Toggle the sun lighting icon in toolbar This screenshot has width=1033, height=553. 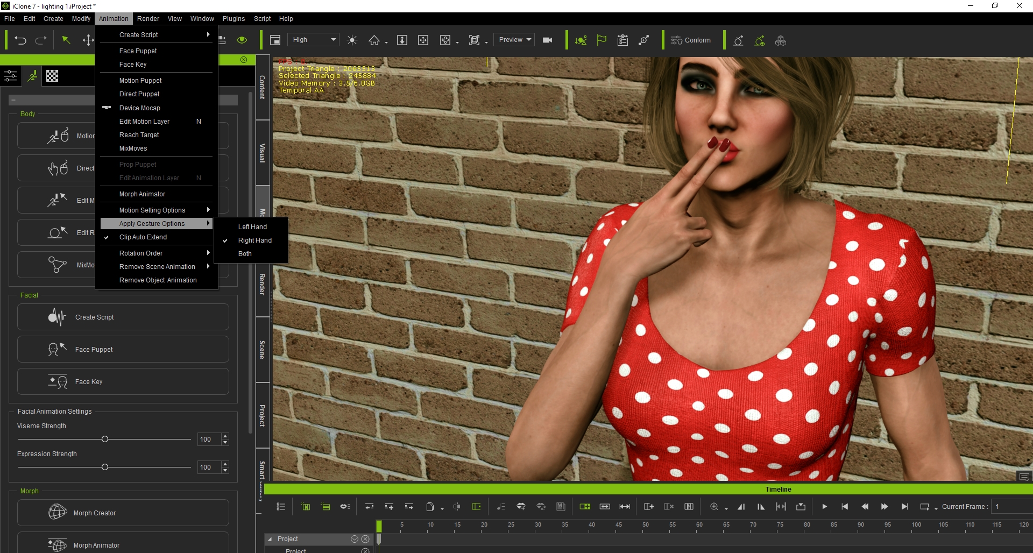352,40
